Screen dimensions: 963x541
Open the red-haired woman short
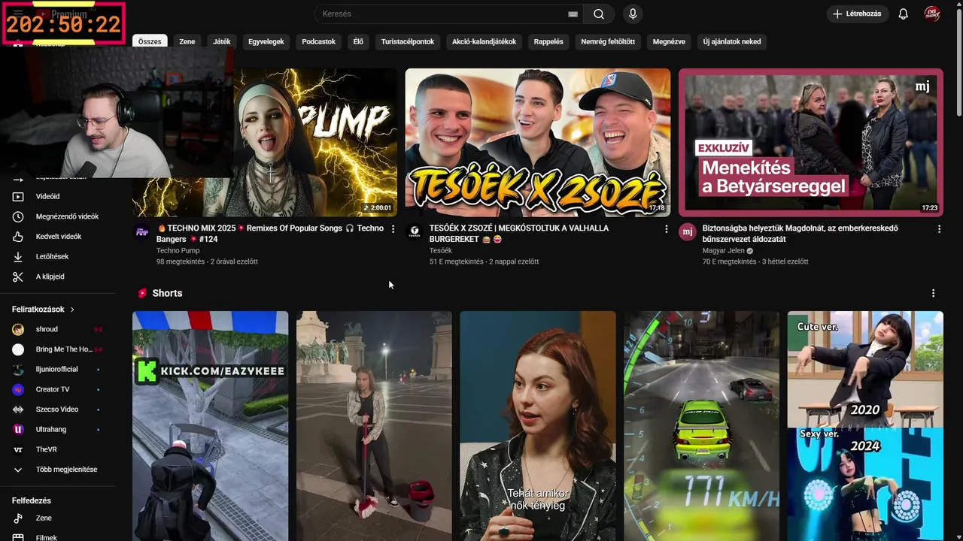tap(538, 426)
